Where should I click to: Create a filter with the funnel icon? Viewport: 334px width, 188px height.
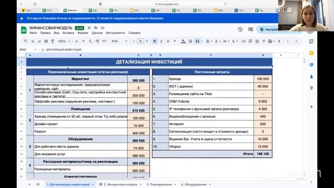[x=264, y=41]
